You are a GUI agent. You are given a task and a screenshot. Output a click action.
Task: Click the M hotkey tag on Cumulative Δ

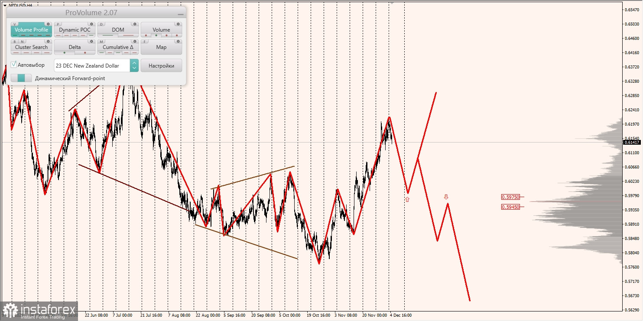(x=101, y=42)
